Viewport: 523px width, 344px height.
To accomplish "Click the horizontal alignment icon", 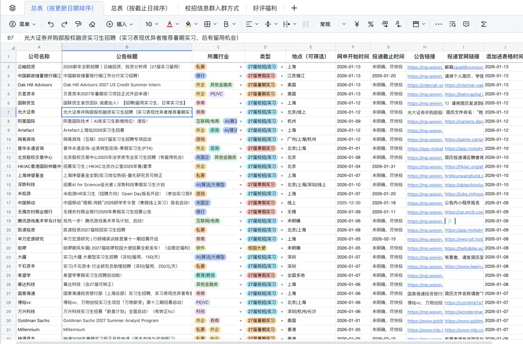I will (249, 24).
